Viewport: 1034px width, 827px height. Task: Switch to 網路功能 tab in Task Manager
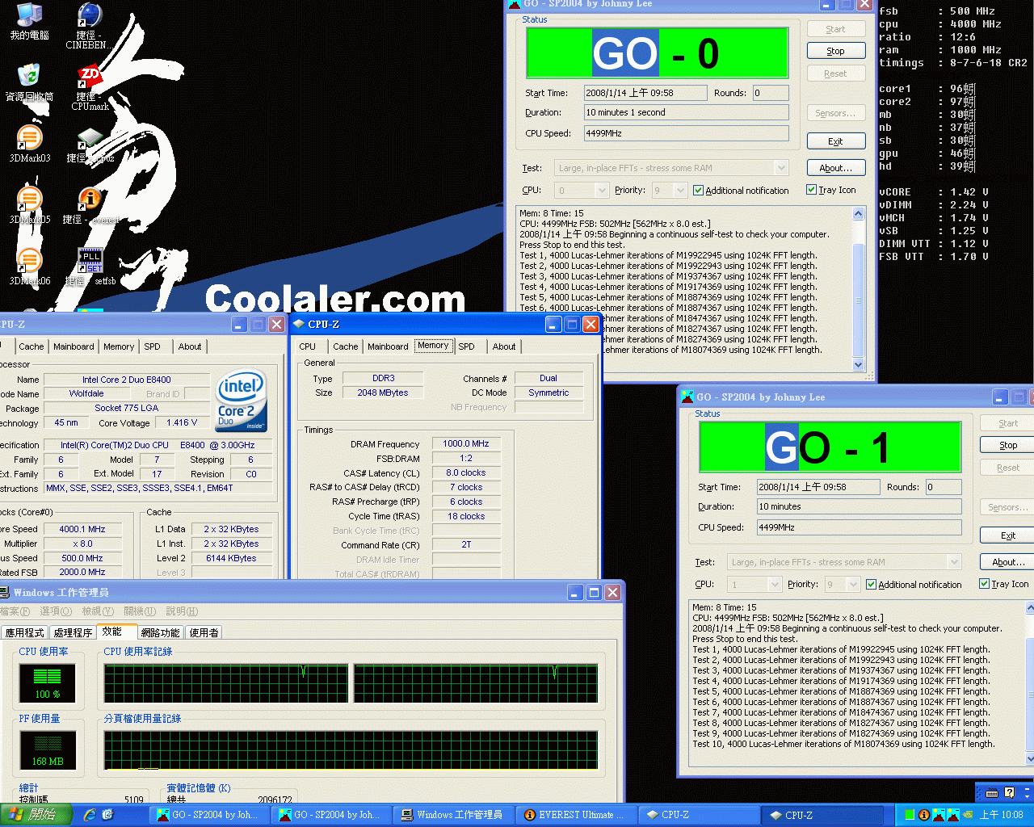pos(160,633)
